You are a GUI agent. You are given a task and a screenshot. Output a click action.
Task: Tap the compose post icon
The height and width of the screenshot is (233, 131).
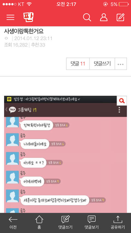120,17
